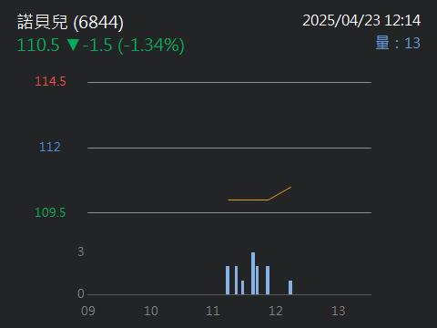Click the current price 110.5

point(38,45)
